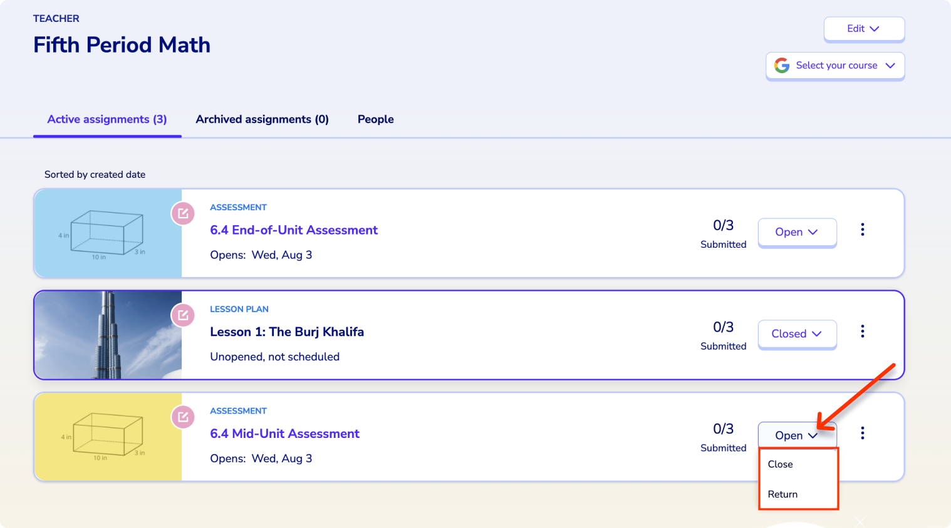This screenshot has height=528, width=951.
Task: Expand Open status dropdown for End-of-Unit Assessment
Action: 797,232
